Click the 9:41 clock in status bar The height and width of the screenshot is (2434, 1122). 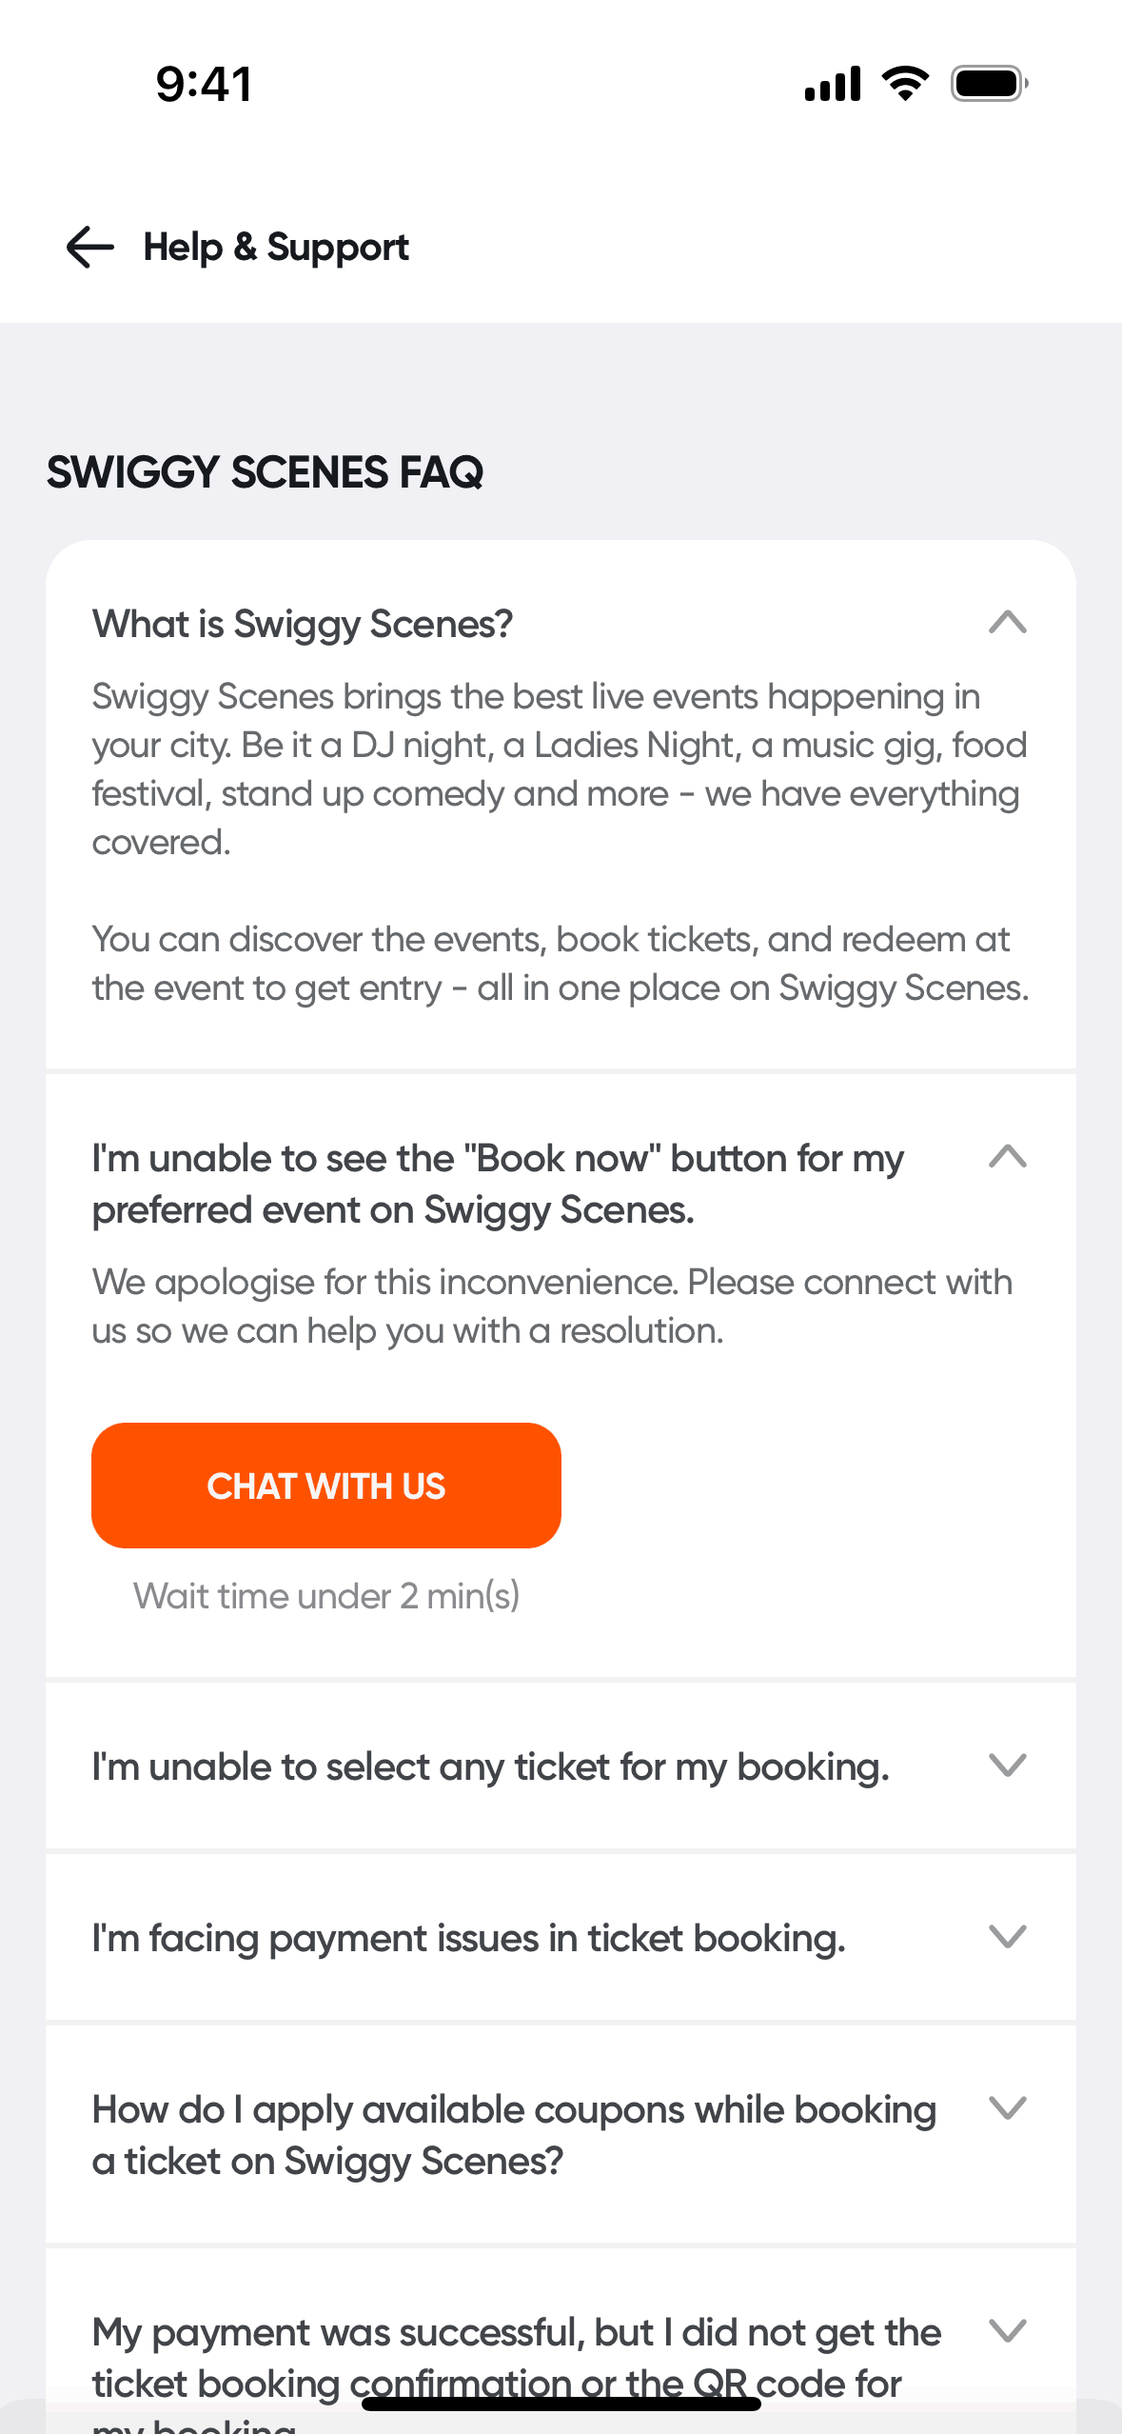click(204, 84)
